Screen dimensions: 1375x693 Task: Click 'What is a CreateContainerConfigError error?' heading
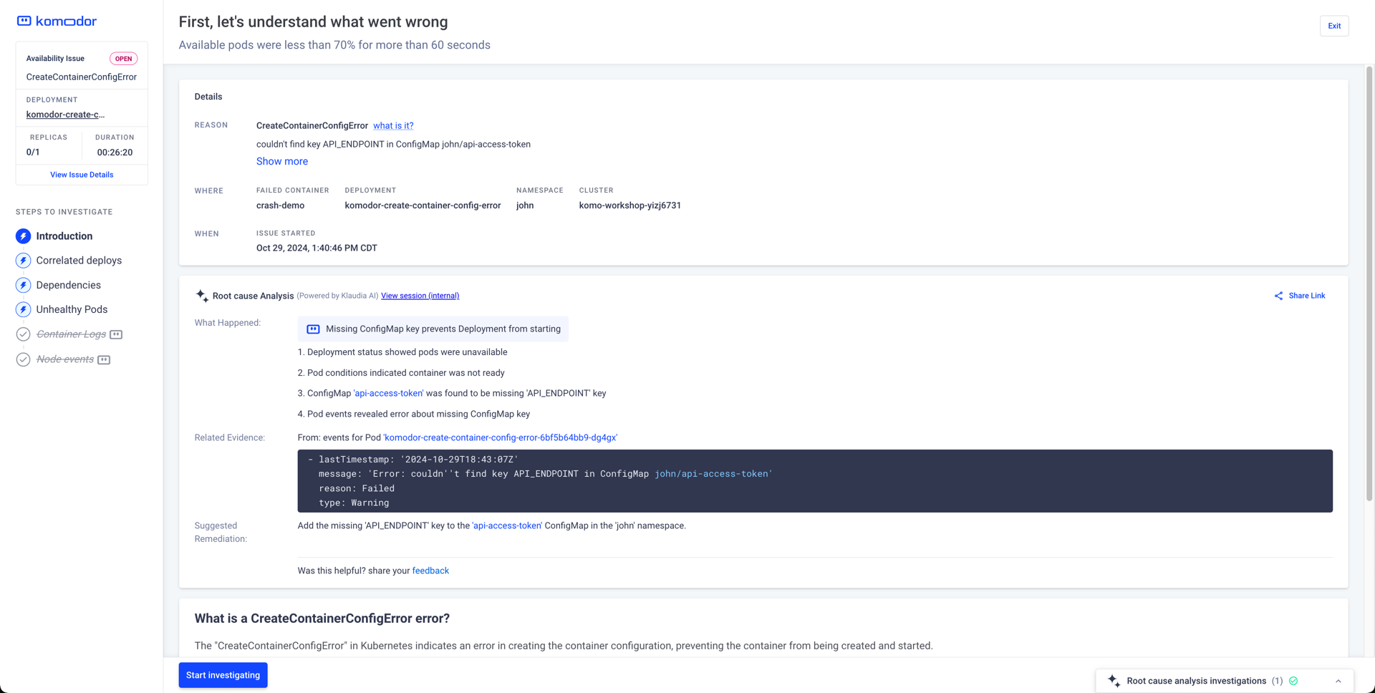click(x=322, y=619)
